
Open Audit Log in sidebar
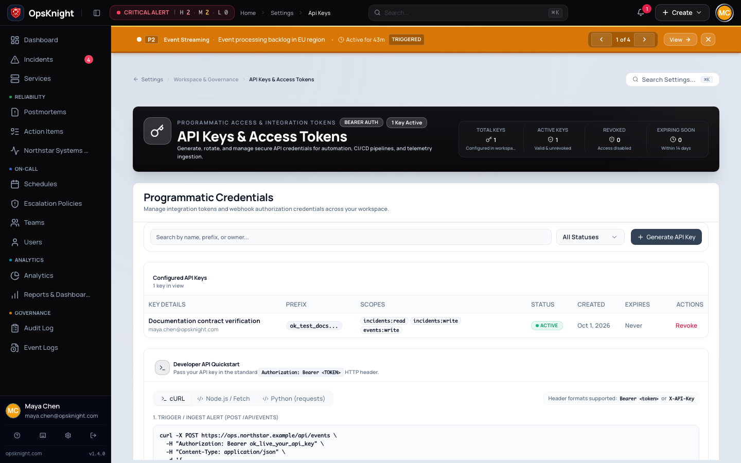pos(56,328)
